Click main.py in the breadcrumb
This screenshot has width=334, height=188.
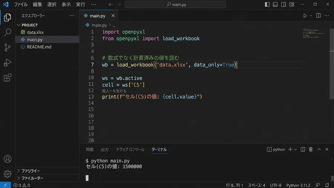pyautogui.click(x=99, y=25)
